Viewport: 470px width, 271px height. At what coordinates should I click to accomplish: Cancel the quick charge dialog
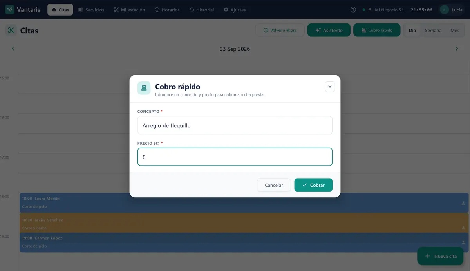click(x=274, y=185)
